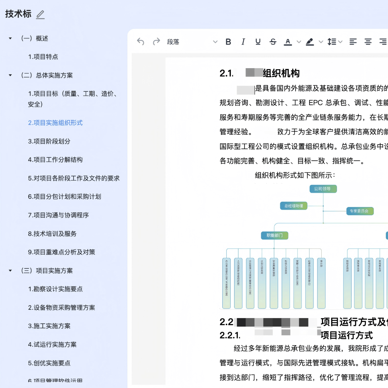This screenshot has width=388, height=388.
Task: Apply the current font color
Action: [288, 42]
